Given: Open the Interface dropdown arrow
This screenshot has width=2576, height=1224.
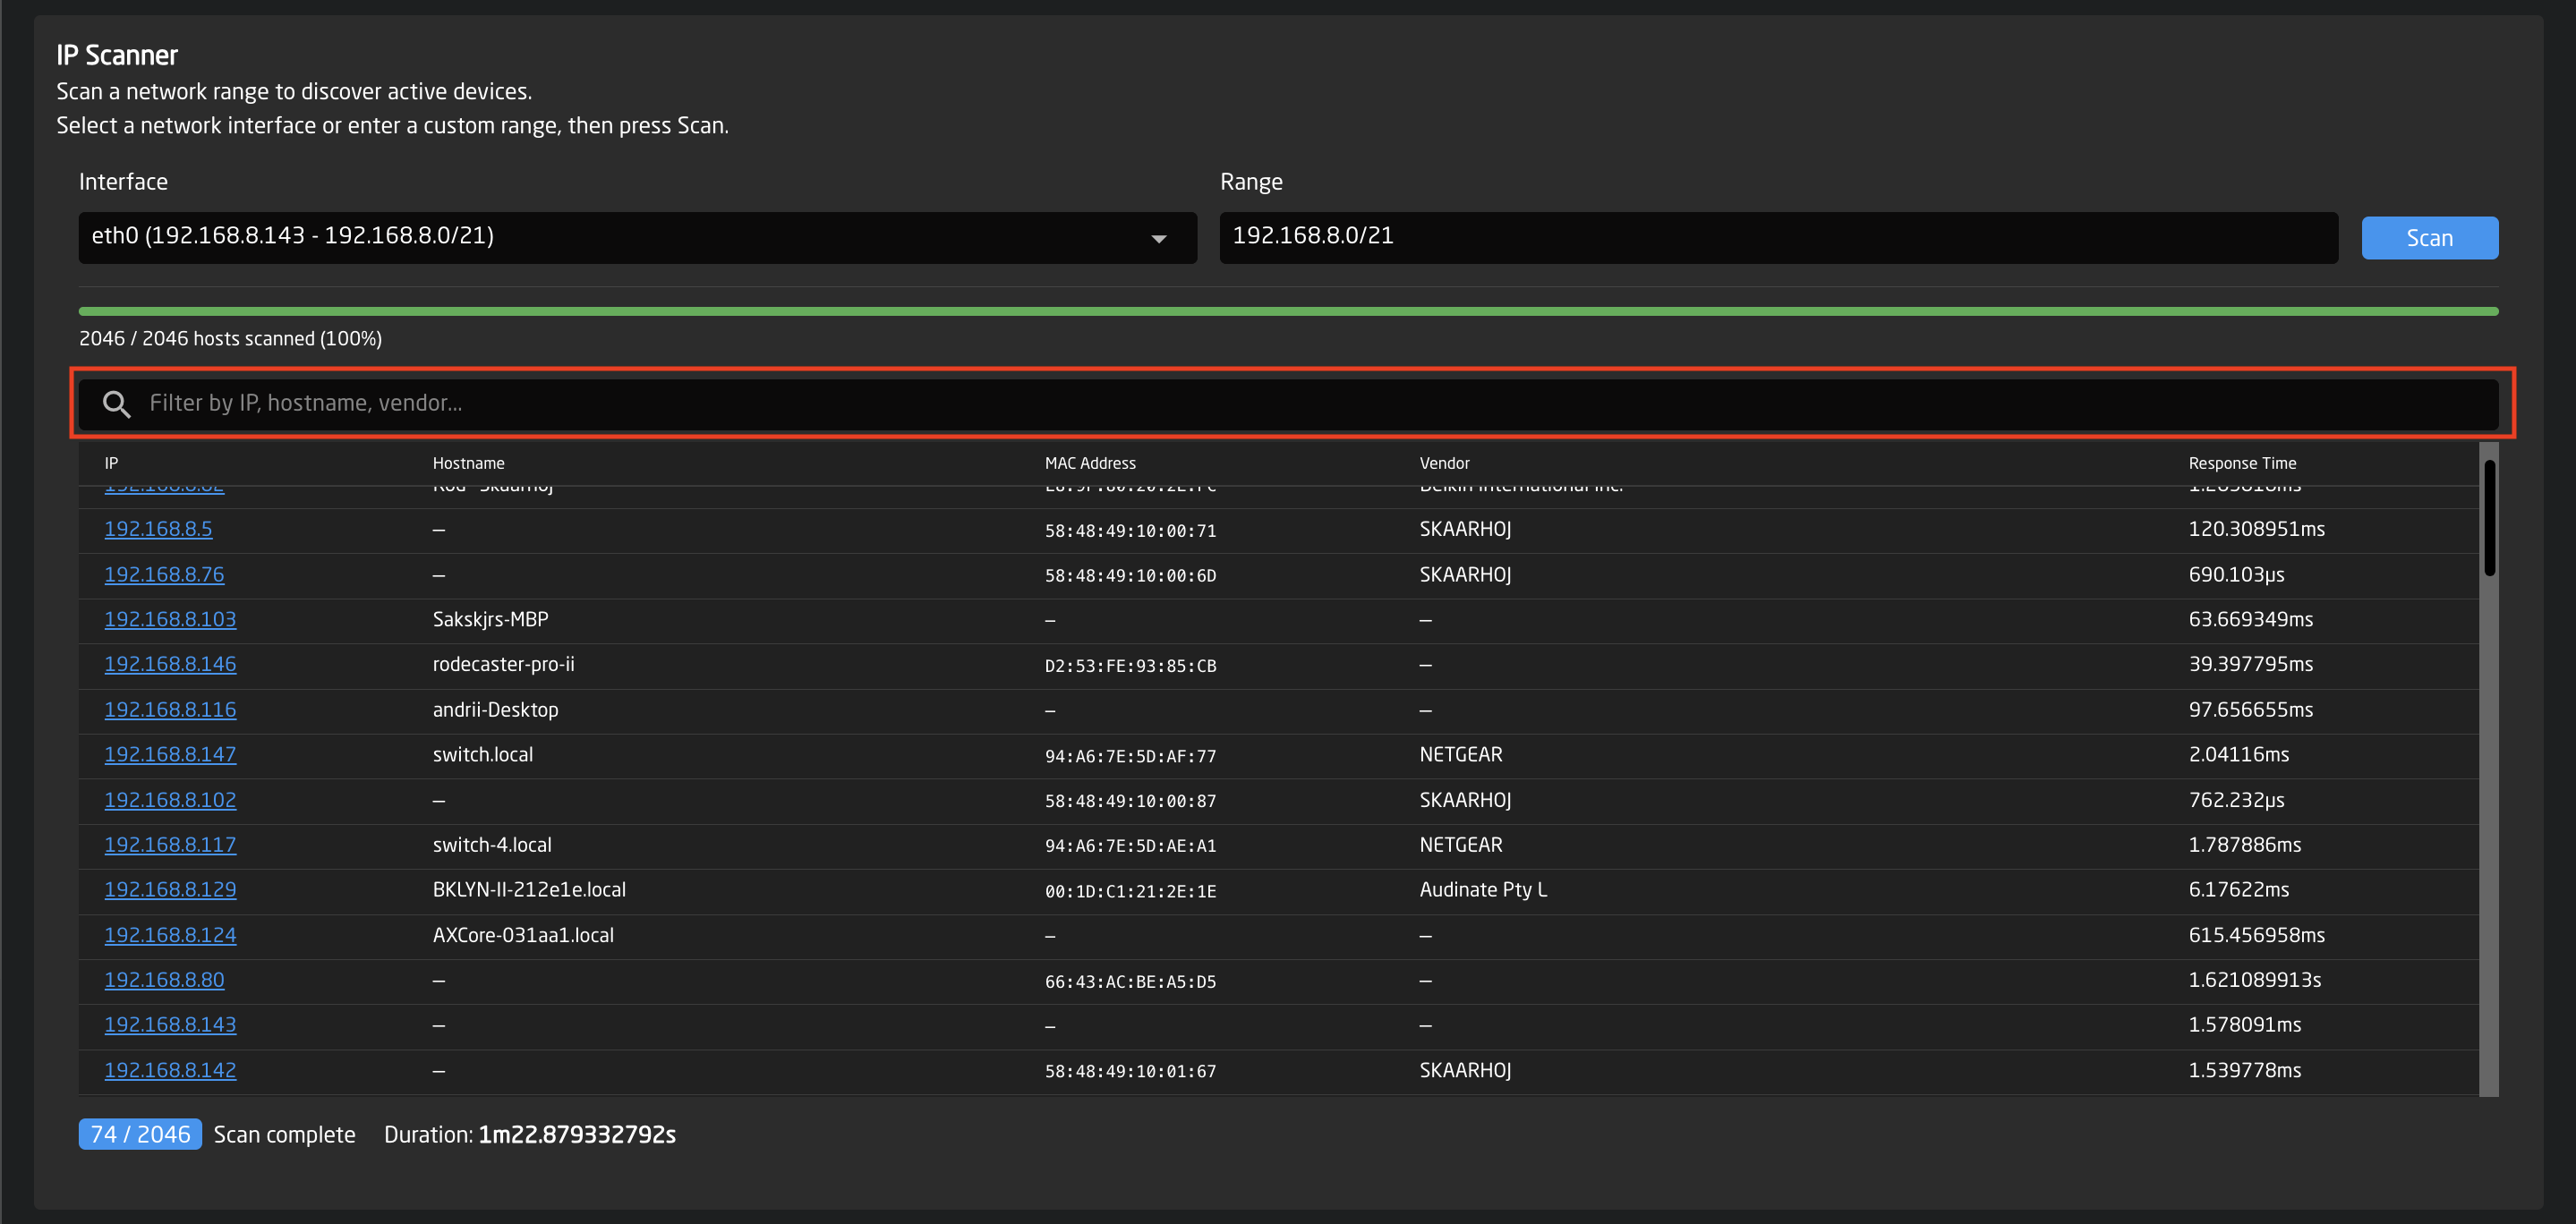Looking at the screenshot, I should point(1158,238).
